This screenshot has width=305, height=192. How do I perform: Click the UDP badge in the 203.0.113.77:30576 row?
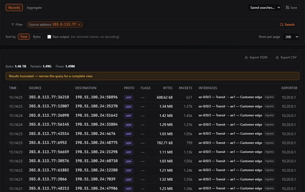pos(128,161)
